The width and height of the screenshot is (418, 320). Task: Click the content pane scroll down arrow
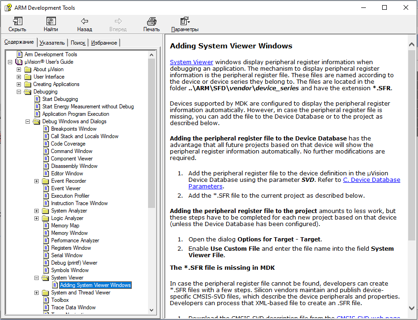coord(411,307)
